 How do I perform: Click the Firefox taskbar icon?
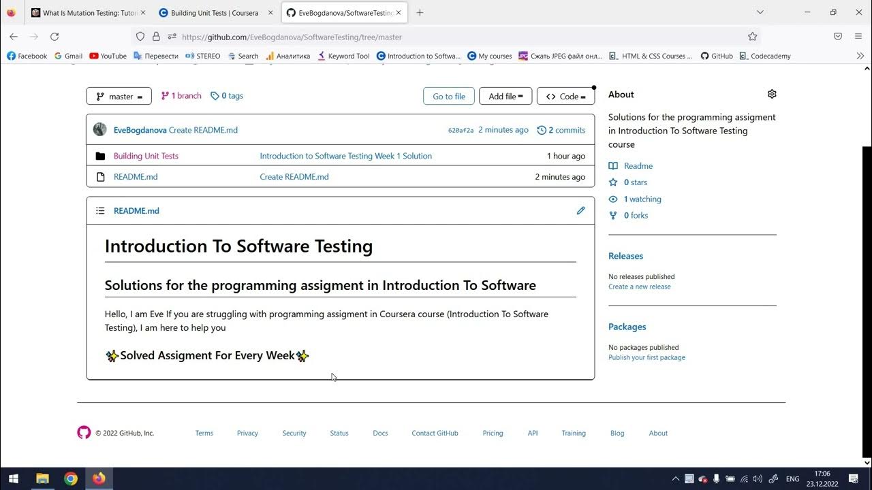[x=99, y=478]
